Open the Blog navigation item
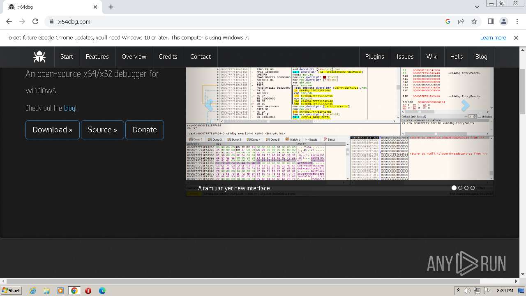 coord(481,57)
